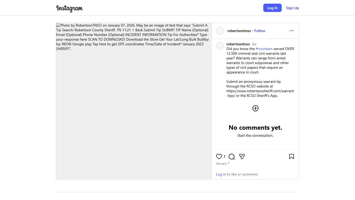Screen dimensions: 355x200
Task: Click the Sign Up link
Action: (292, 8)
